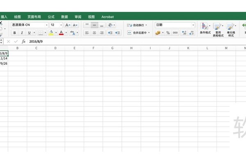Toggle underline formatting

pyautogui.click(x=29, y=33)
